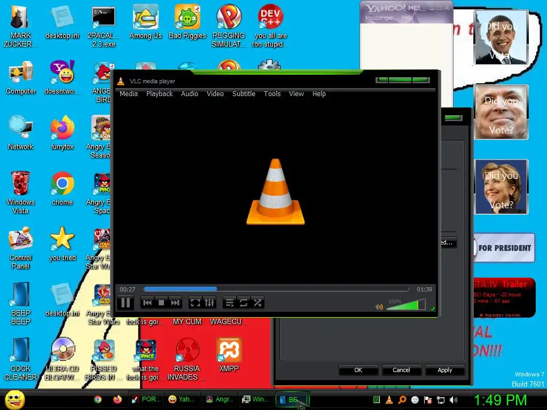Screen dimensions: 547x410
Task: Toggle loop mode in VLC
Action: (x=244, y=303)
